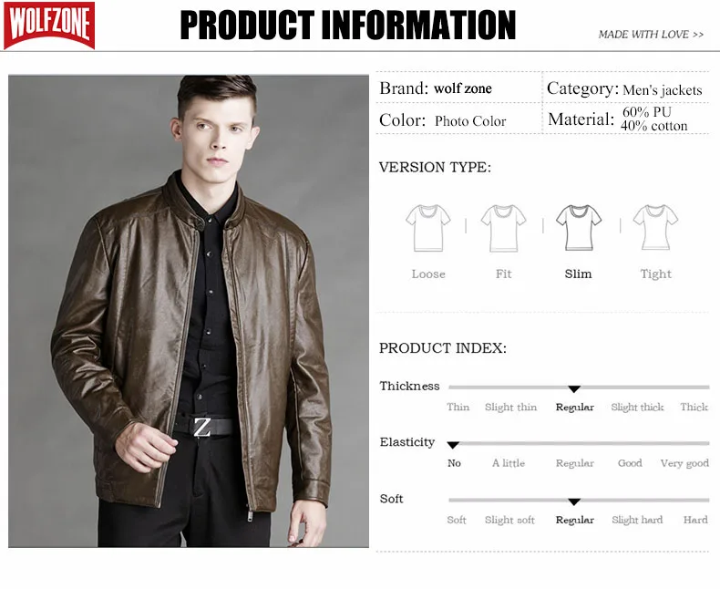This screenshot has height=589, width=720.
Task: Click the wolf zone brand name
Action: [463, 88]
